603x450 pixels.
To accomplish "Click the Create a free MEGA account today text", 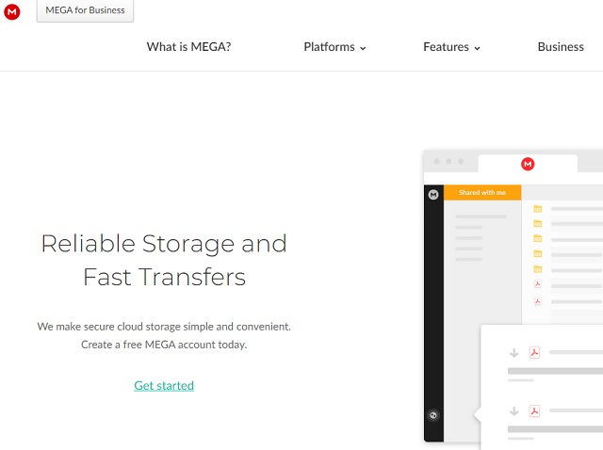I will coord(164,345).
